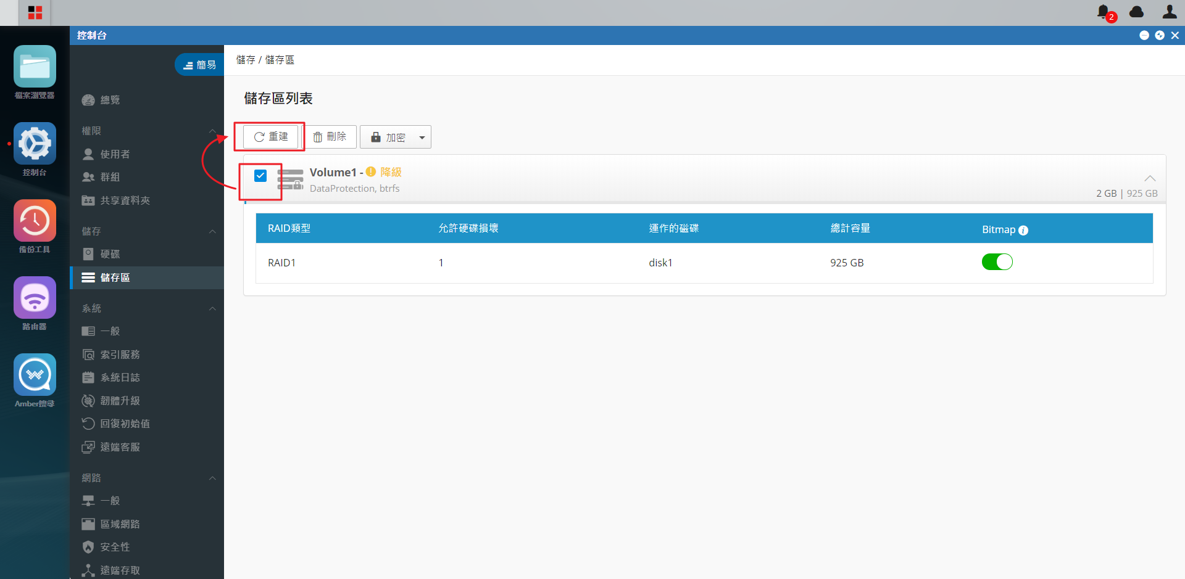
Task: Click the DataProtection, btrfs label
Action: [354, 189]
